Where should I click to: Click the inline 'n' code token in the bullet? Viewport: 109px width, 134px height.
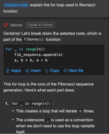(x=80, y=111)
